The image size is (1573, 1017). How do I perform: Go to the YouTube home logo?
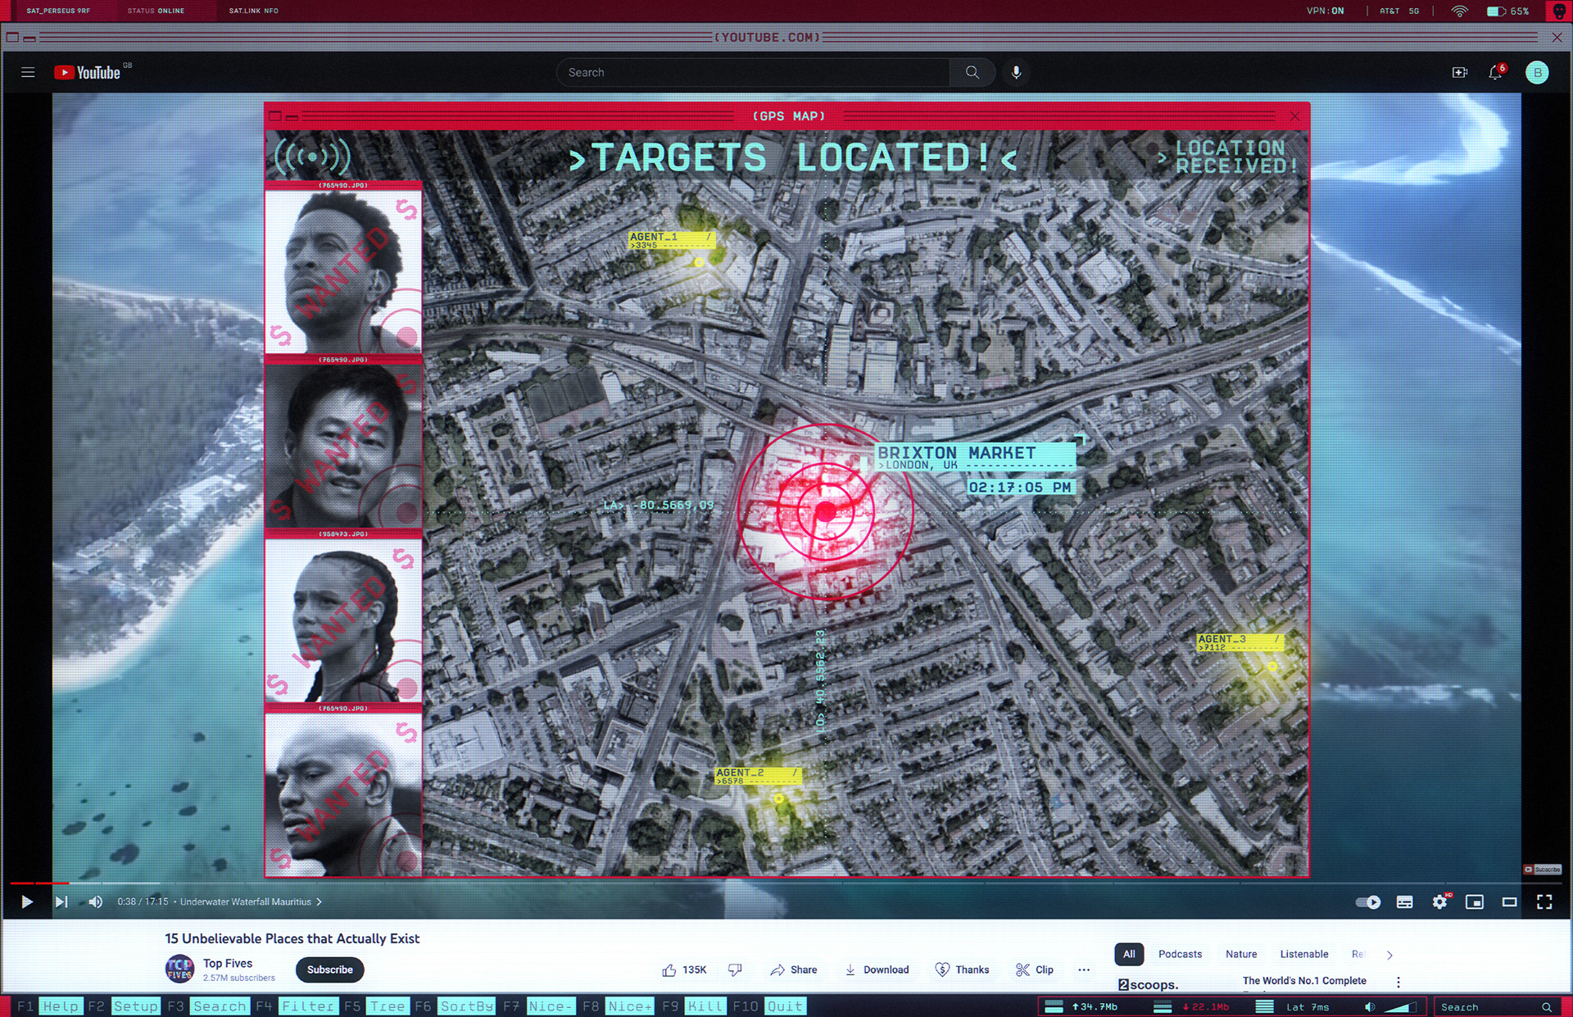[x=87, y=72]
